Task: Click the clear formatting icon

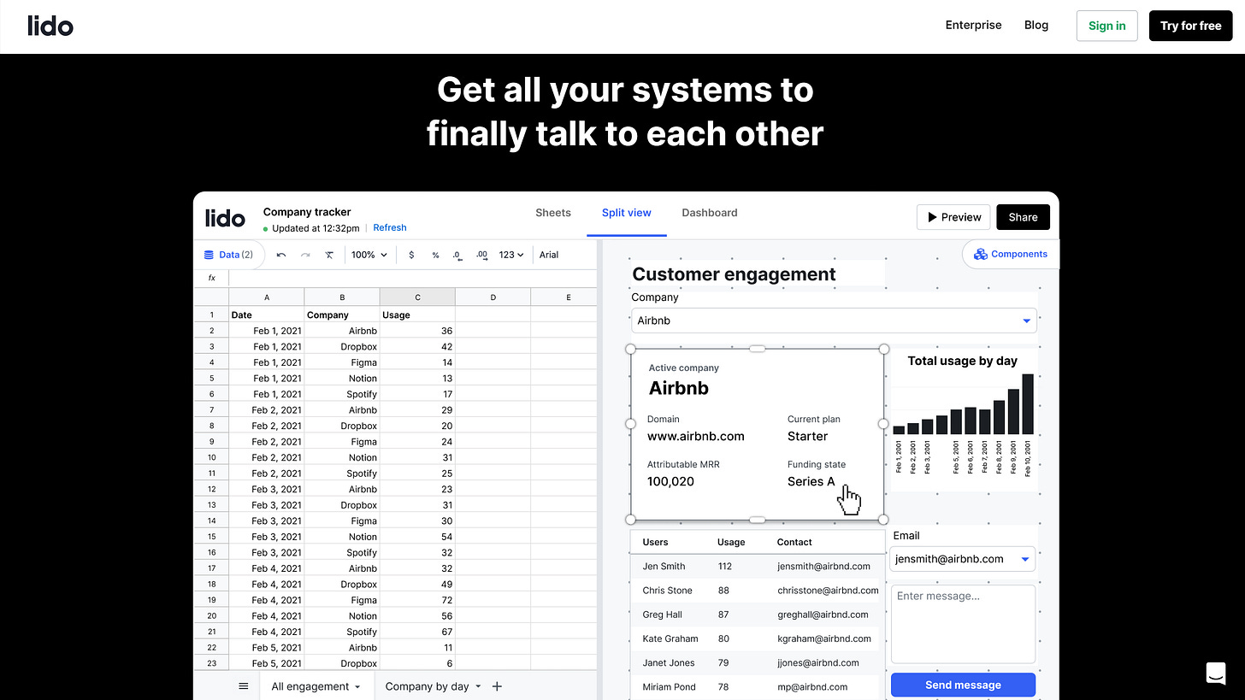Action: click(x=329, y=255)
